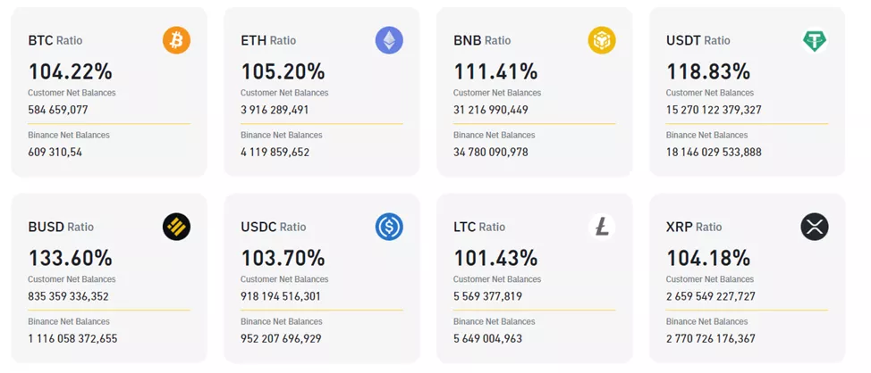Click the XRP 104.18% ratio value

coord(708,258)
